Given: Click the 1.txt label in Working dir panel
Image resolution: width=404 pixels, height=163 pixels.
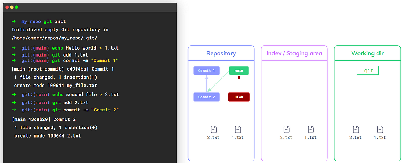Looking at the screenshot, I should (380, 137).
